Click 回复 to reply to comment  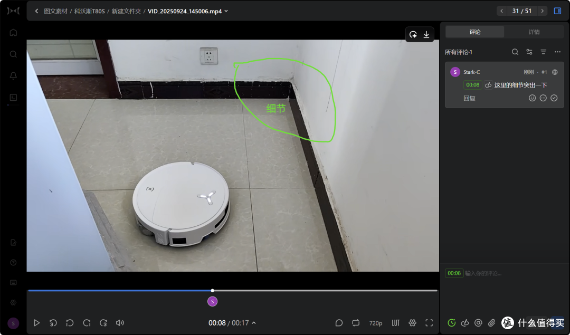[469, 98]
